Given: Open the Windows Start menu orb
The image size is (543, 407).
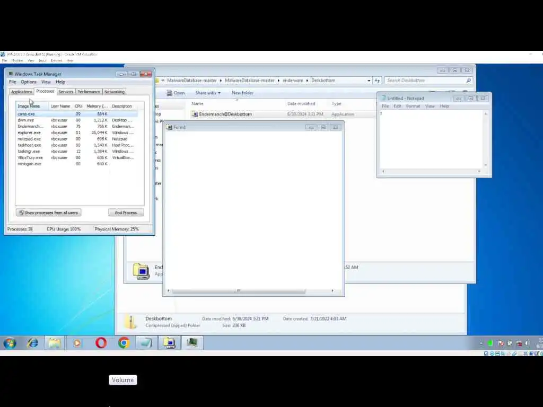Looking at the screenshot, I should coord(10,343).
